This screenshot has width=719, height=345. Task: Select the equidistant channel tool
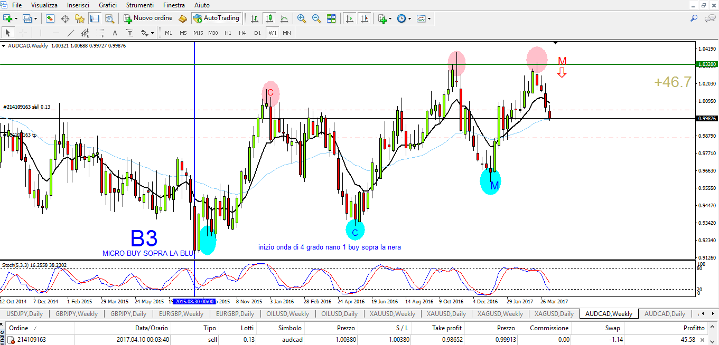[85, 33]
